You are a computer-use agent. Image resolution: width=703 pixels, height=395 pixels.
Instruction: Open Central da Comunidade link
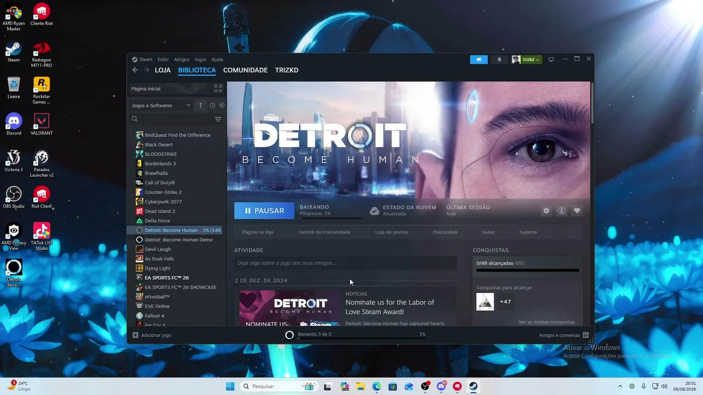(324, 232)
